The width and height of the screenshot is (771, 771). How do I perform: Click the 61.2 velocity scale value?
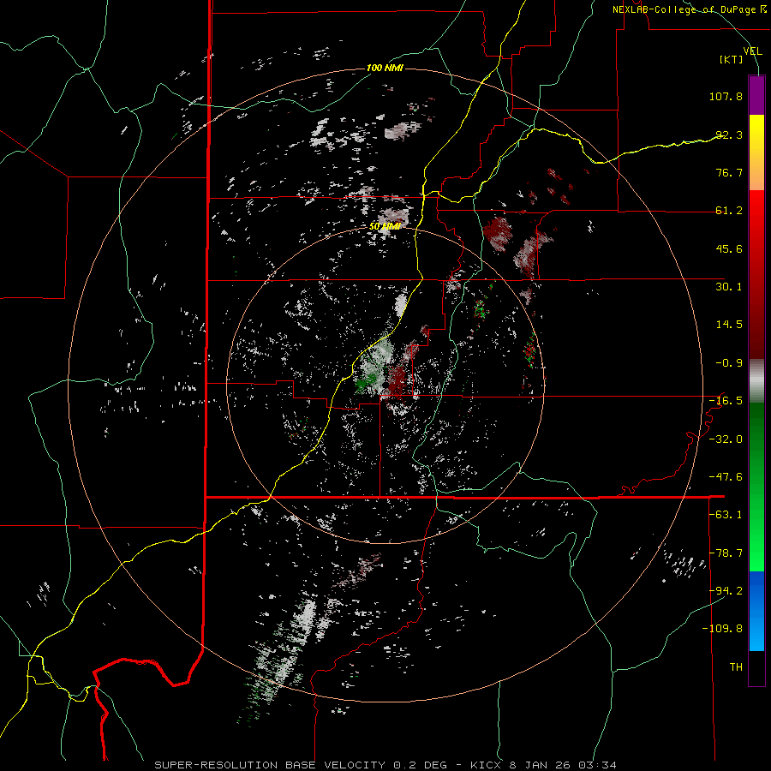729,211
